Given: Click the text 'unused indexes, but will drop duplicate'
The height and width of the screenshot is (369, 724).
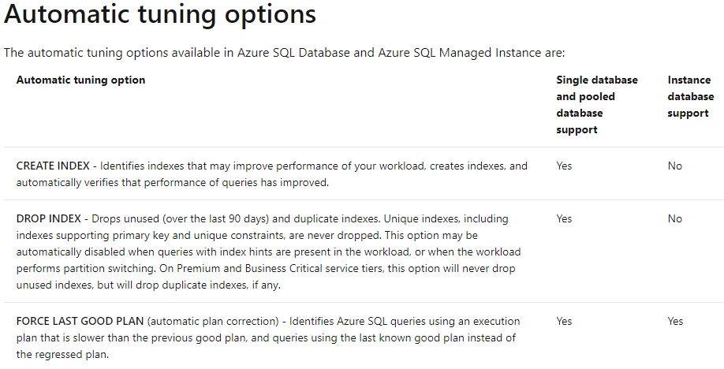Looking at the screenshot, I should click(x=124, y=285).
